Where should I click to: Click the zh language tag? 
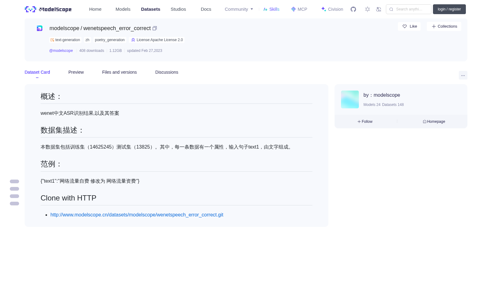point(87,40)
